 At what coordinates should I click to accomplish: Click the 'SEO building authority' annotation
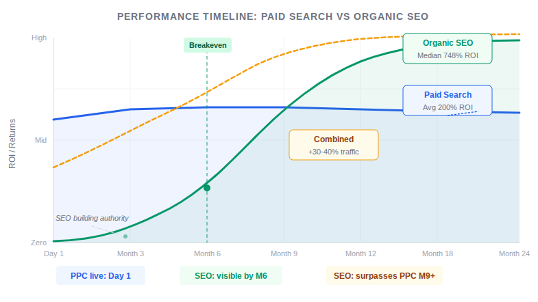coord(92,218)
